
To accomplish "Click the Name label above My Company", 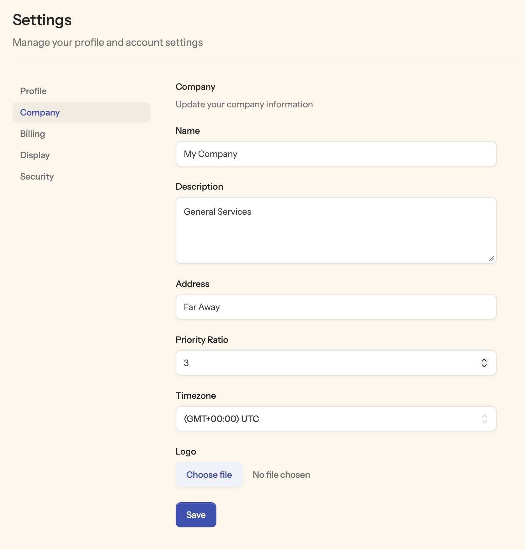I will coord(188,131).
